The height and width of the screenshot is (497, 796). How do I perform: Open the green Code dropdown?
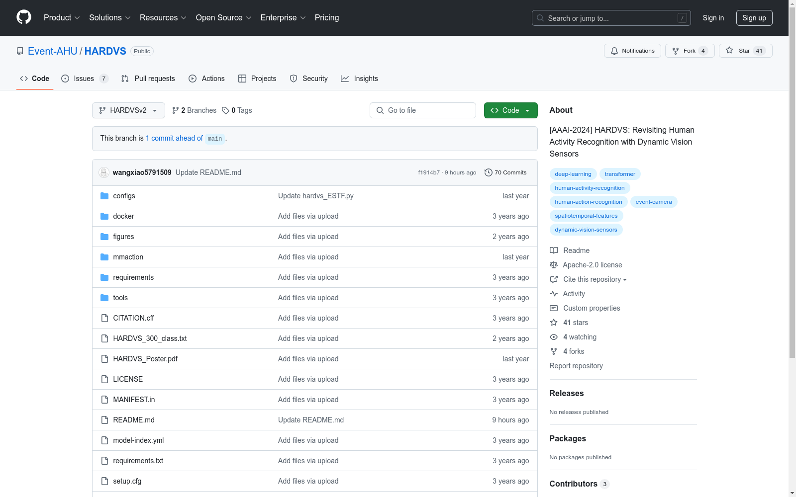(x=510, y=110)
